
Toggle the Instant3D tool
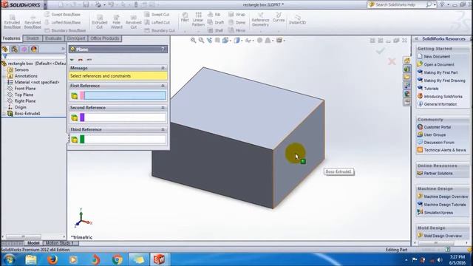(x=297, y=20)
